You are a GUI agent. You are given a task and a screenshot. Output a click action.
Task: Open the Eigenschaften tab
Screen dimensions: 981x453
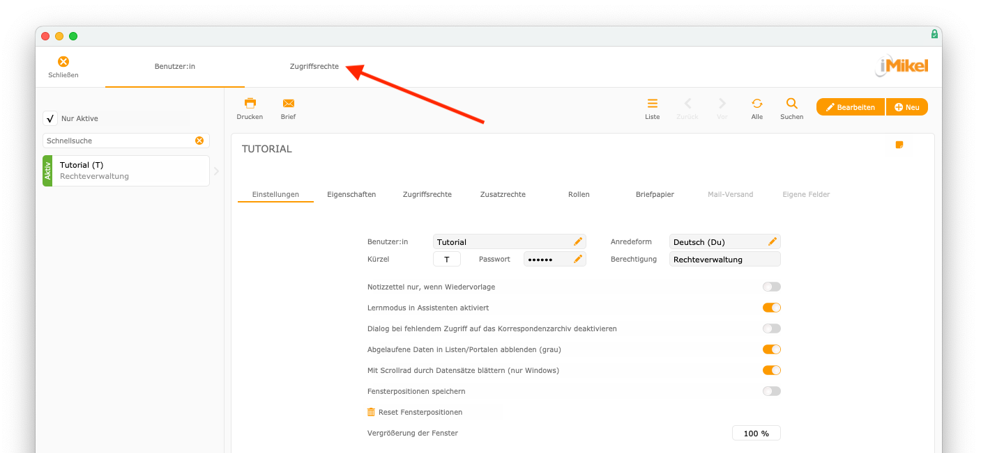point(351,194)
